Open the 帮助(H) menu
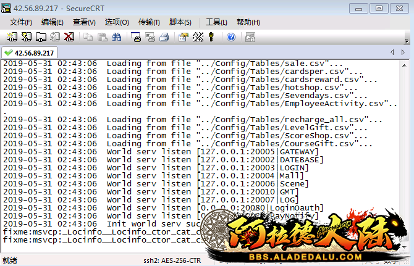 pyautogui.click(x=248, y=22)
